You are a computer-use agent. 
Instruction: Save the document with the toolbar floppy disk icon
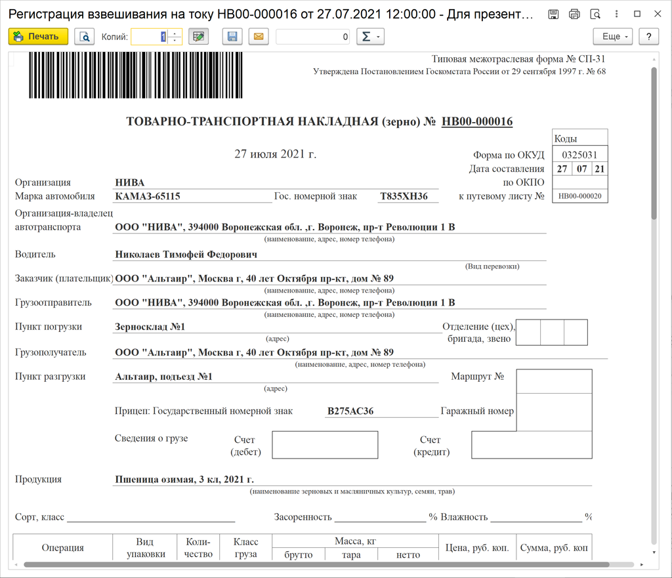pos(232,37)
